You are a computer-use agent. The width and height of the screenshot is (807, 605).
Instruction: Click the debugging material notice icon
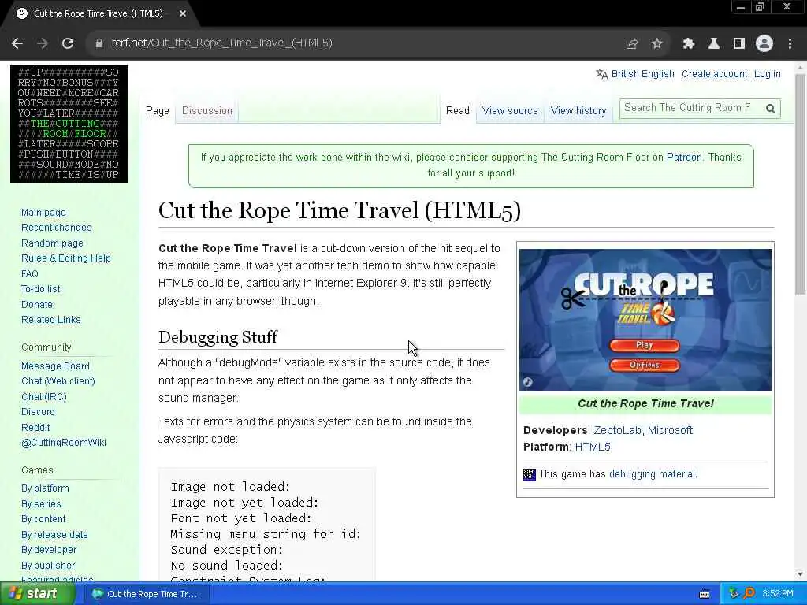point(529,474)
